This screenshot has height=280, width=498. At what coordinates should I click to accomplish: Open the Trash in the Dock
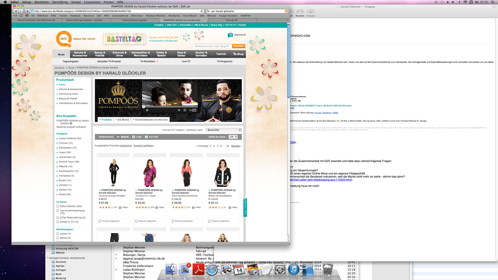(x=328, y=269)
